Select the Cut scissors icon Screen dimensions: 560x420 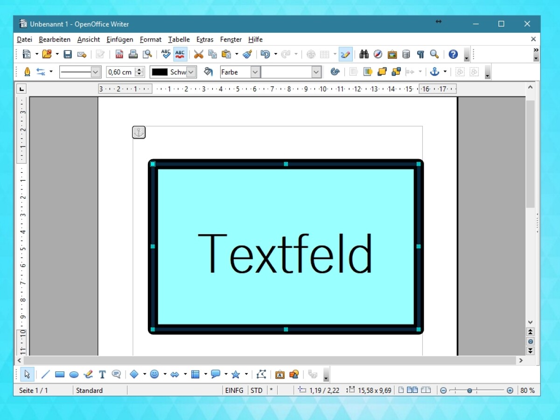[199, 54]
